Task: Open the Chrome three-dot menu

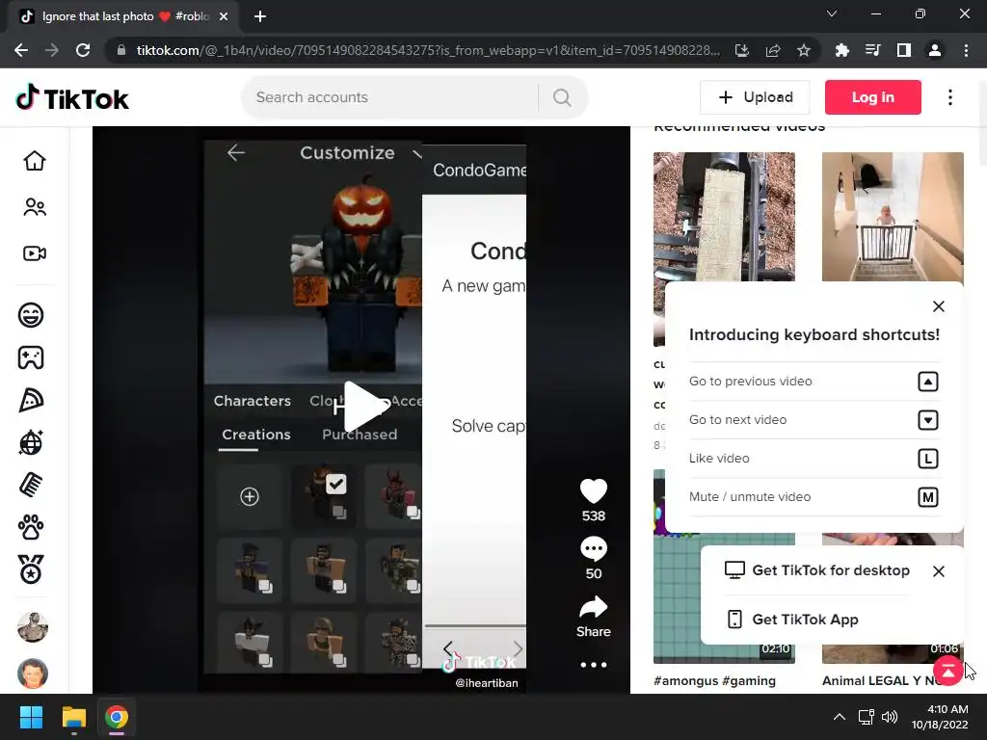Action: (x=966, y=50)
